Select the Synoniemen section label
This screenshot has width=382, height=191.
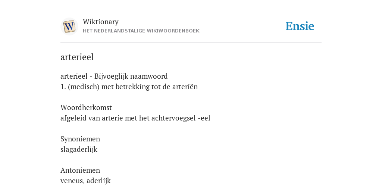pos(80,139)
